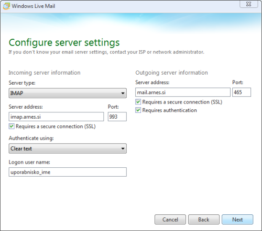
Task: Open the Server type IMAP dropdown
Action: coord(68,93)
